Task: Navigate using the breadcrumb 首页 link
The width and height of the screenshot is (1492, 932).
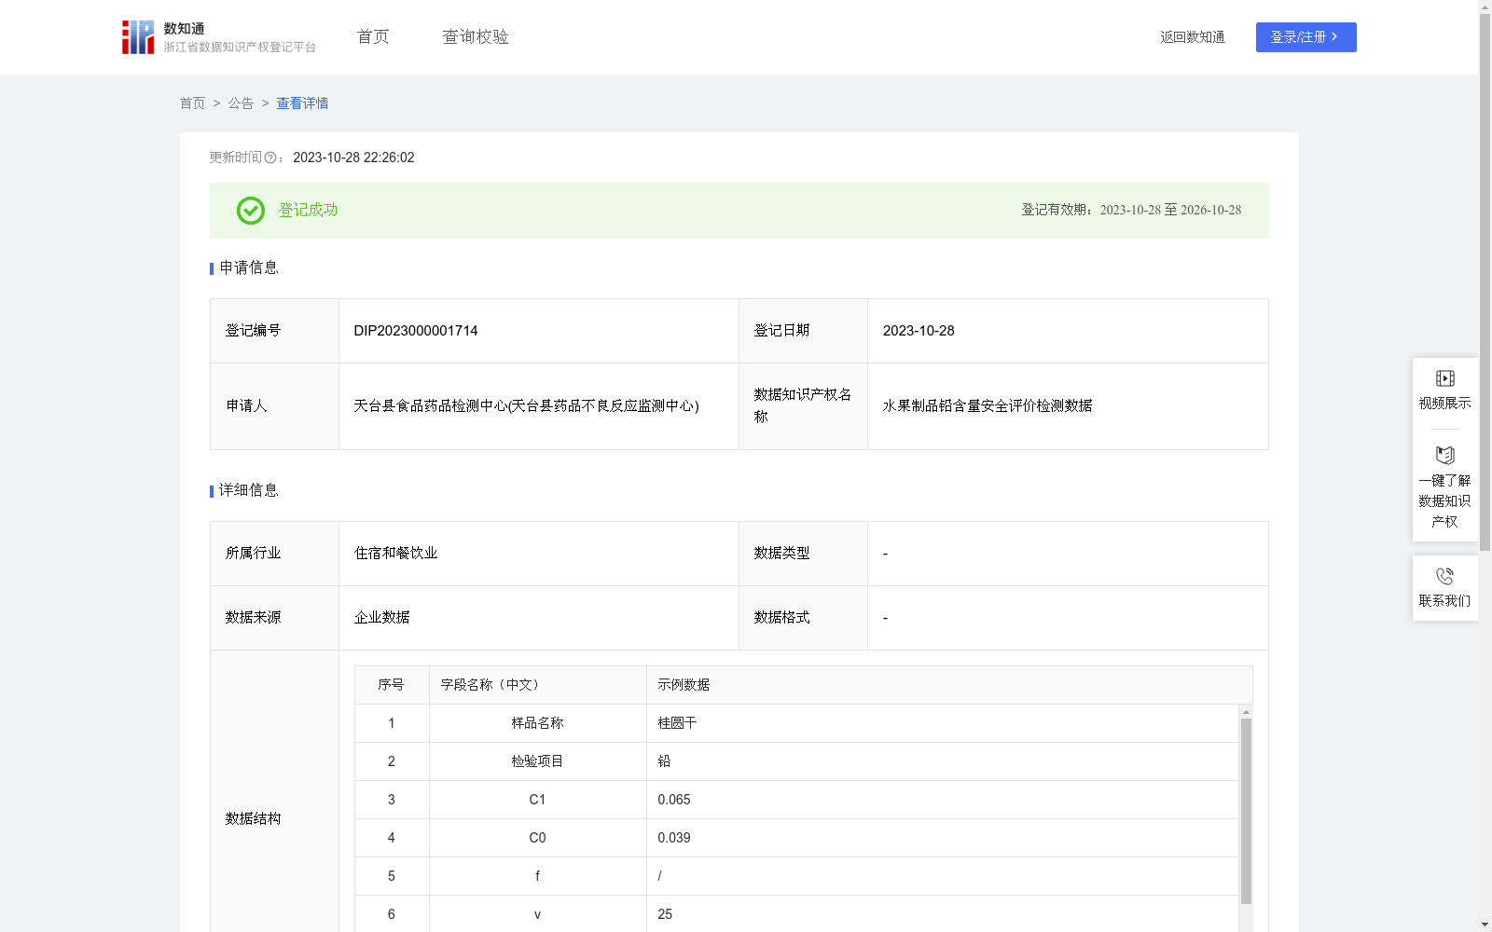Action: click(192, 103)
